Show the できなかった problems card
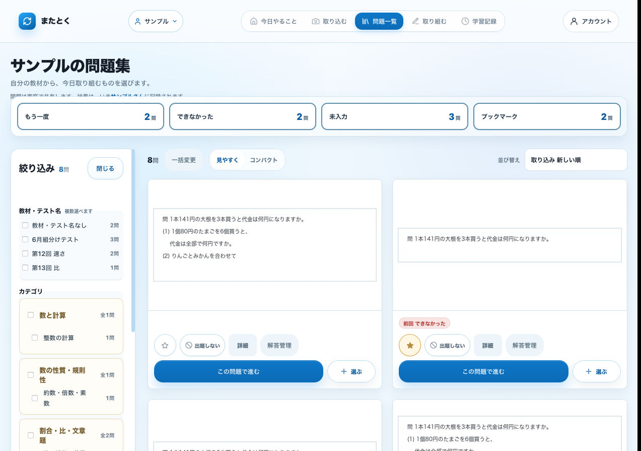641x451 pixels. tap(243, 116)
